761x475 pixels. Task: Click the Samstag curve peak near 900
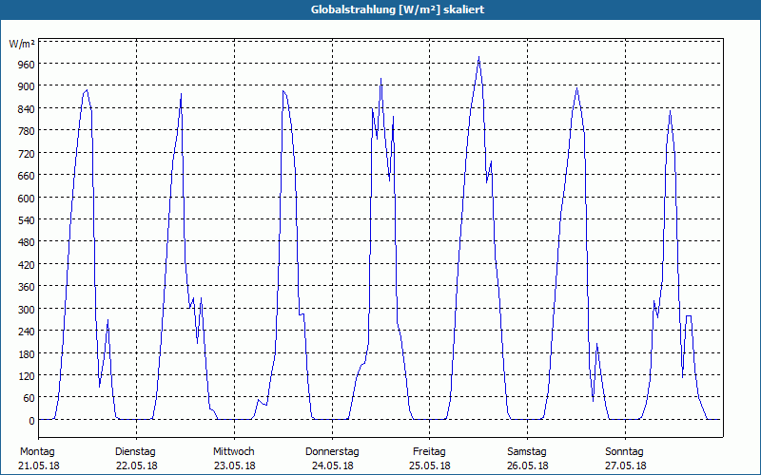pos(576,88)
